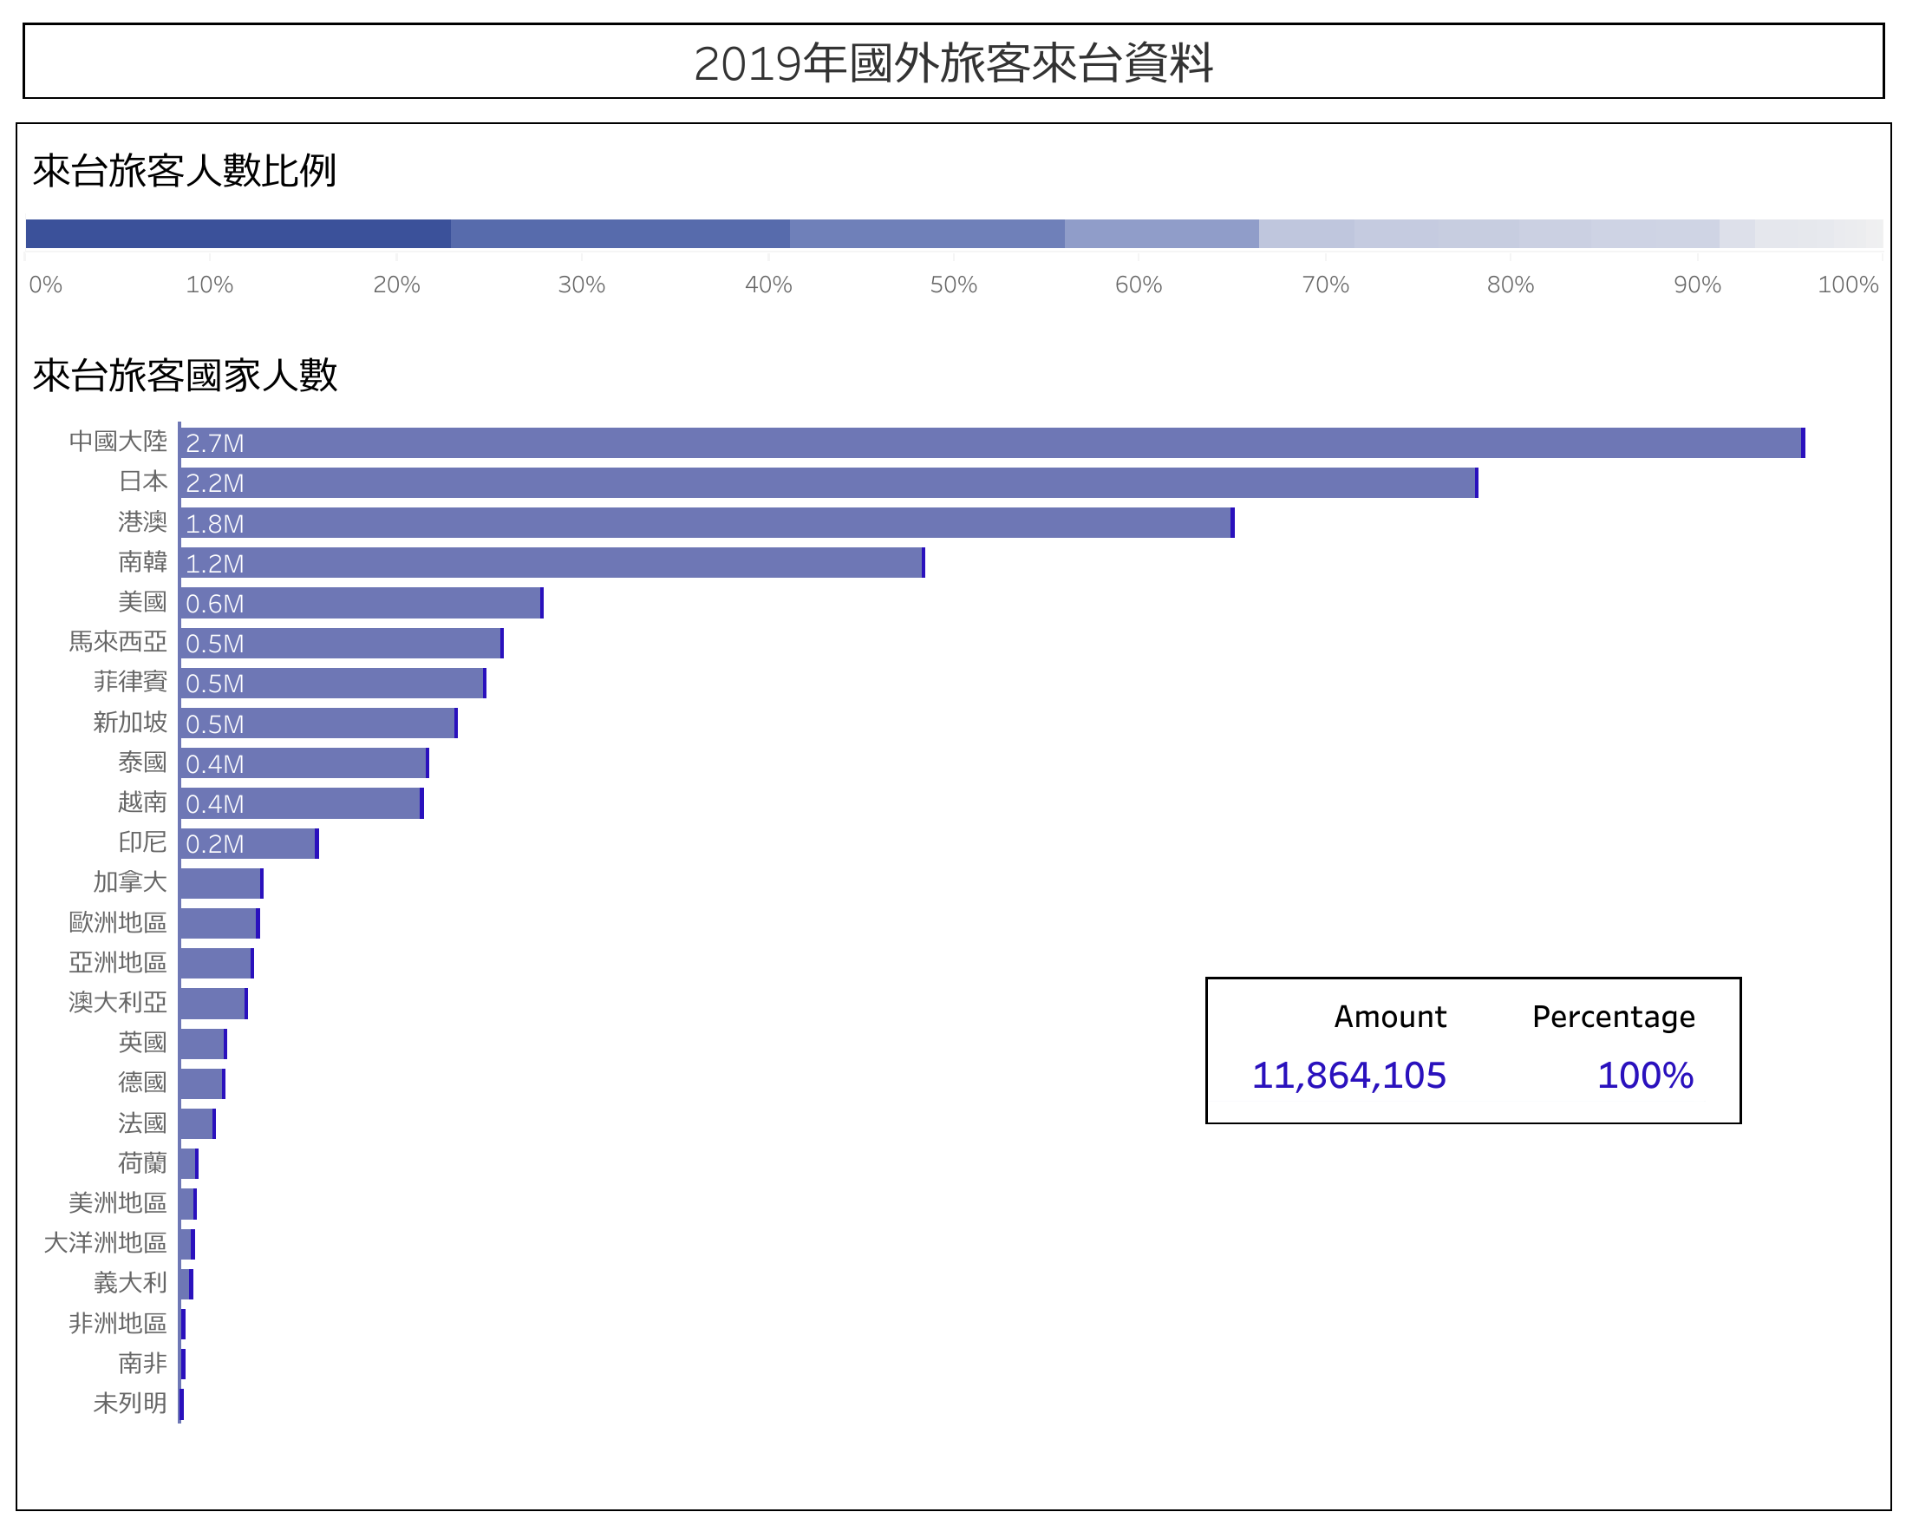The width and height of the screenshot is (1906, 1525).
Task: Select the 法國 bar
Action: (197, 1123)
